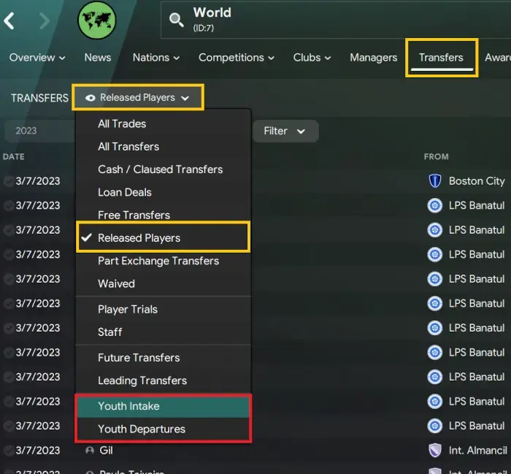511x474 pixels.
Task: Click the Boston City club badge
Action: [x=435, y=181]
